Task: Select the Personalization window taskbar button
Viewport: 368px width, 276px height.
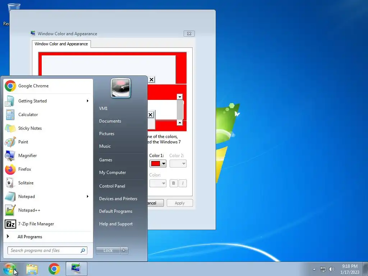Action: [77, 269]
